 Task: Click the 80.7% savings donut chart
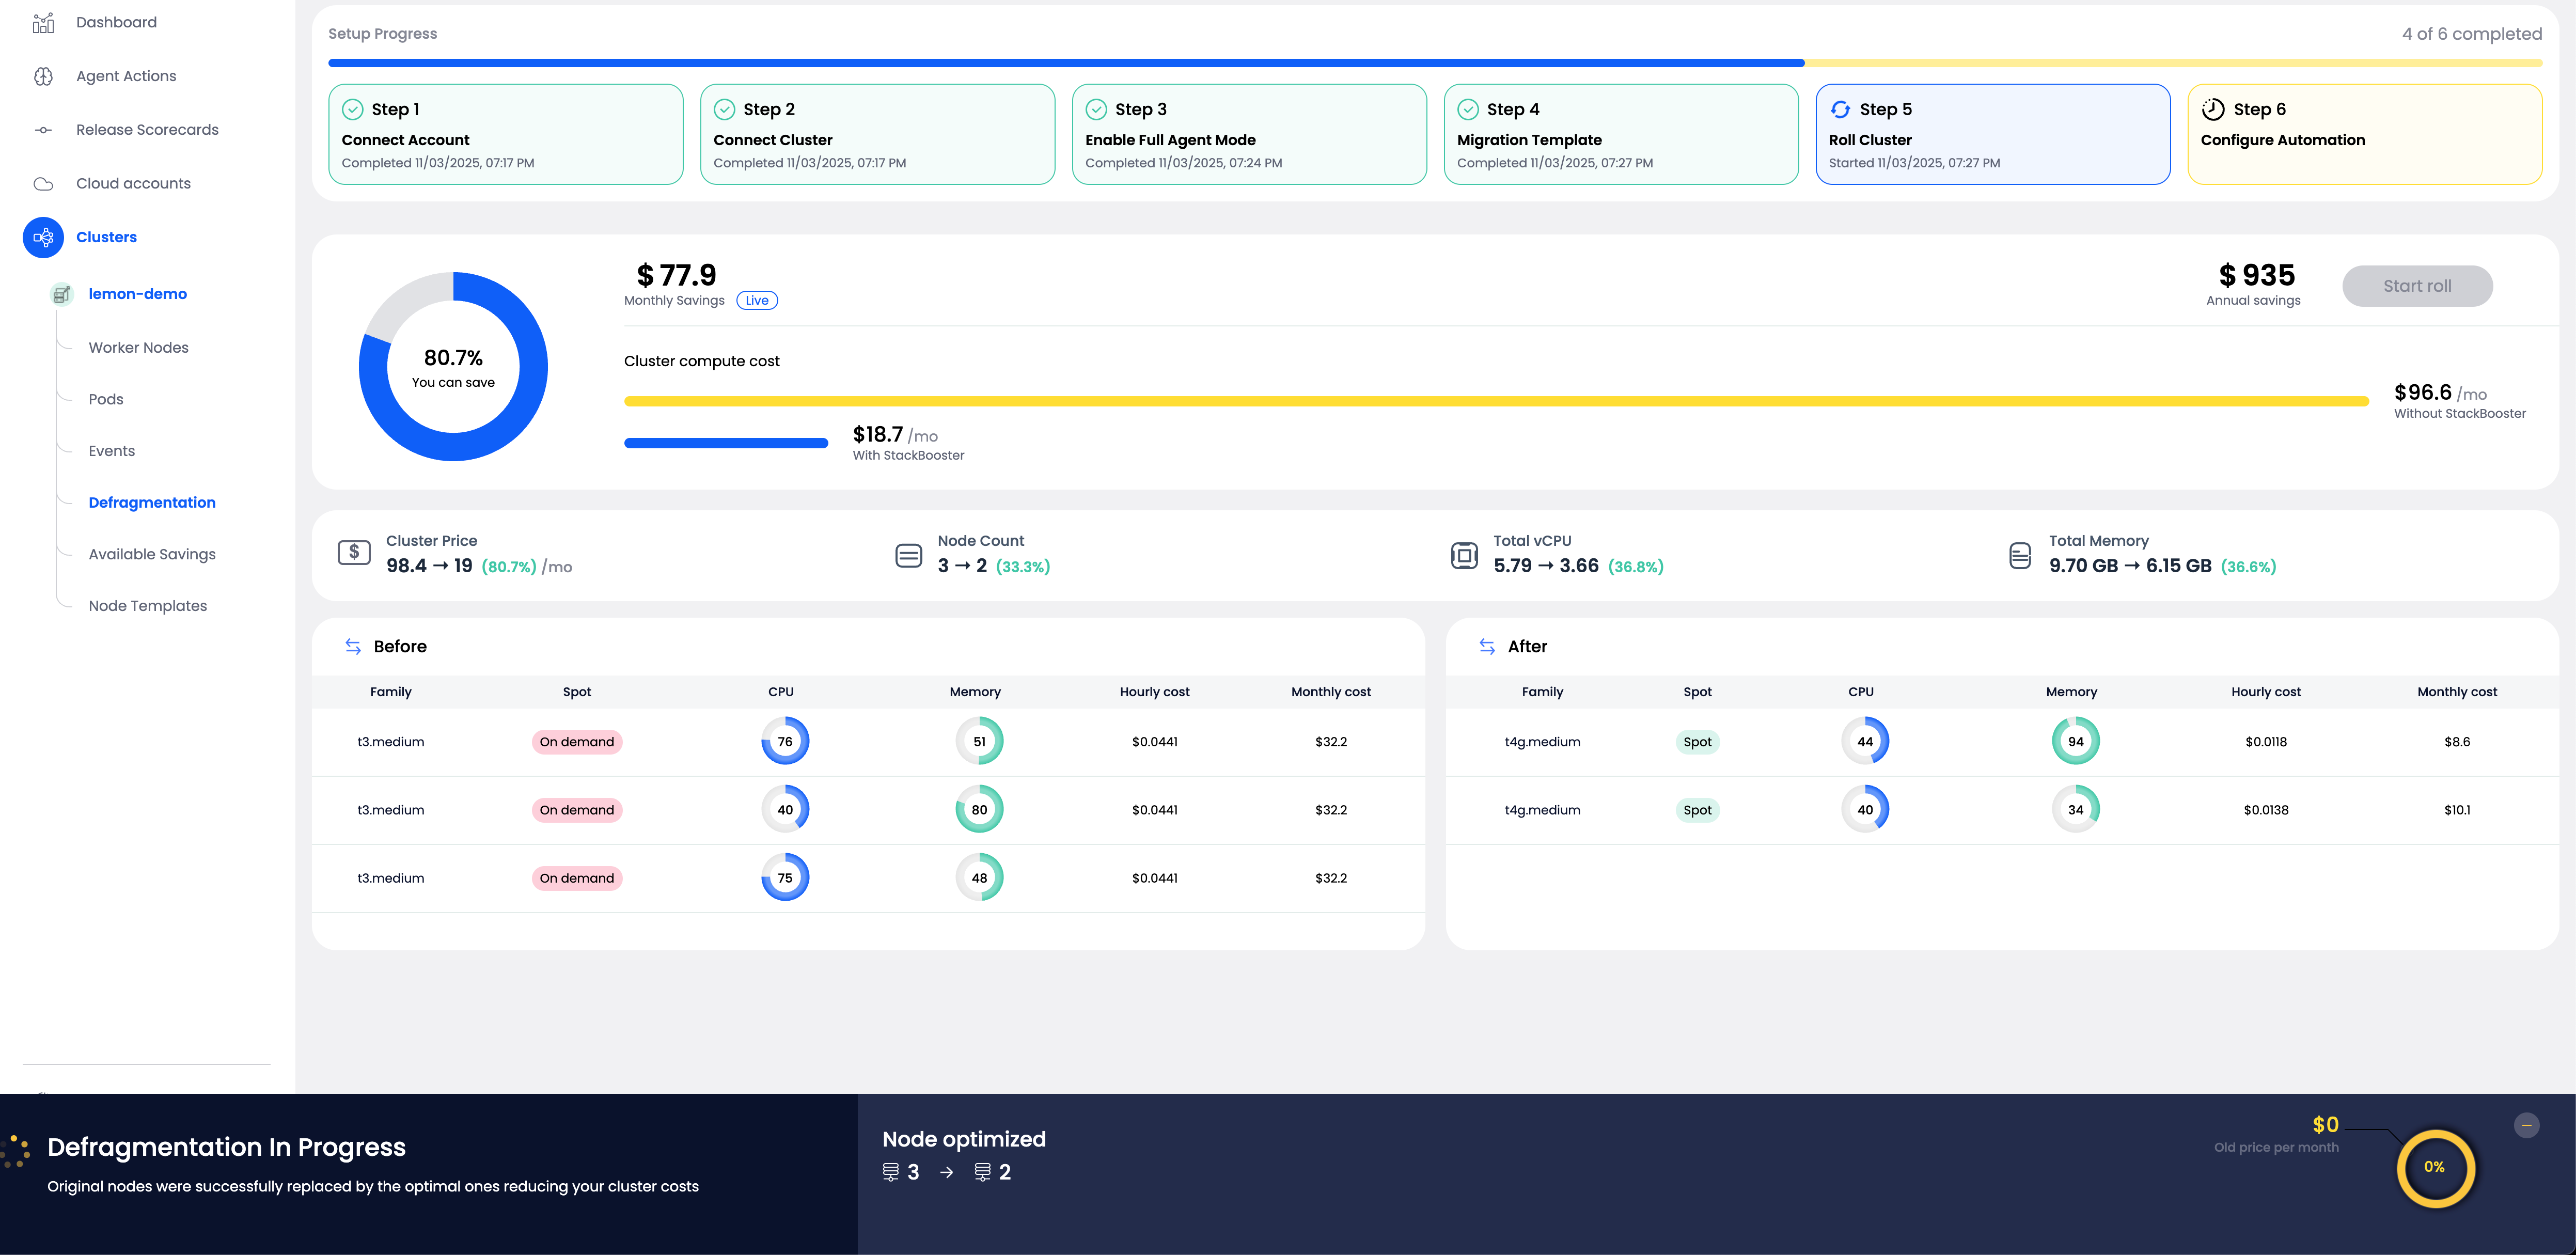[453, 367]
